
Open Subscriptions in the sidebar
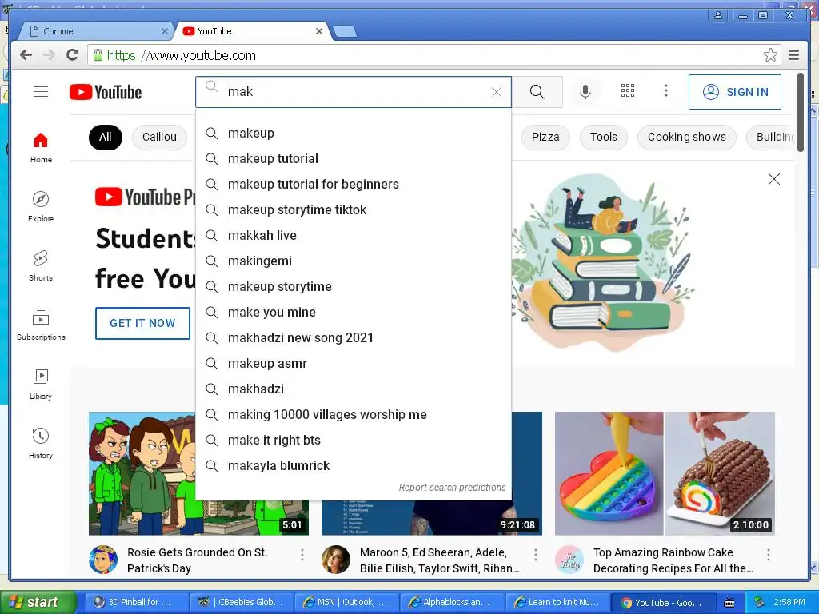[x=41, y=325]
